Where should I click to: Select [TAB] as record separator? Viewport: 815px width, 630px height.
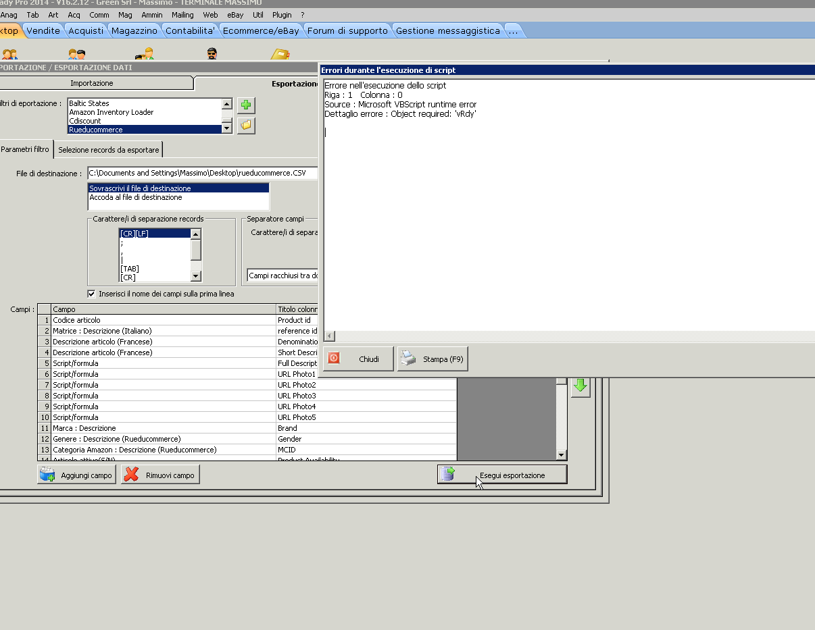[x=130, y=269]
